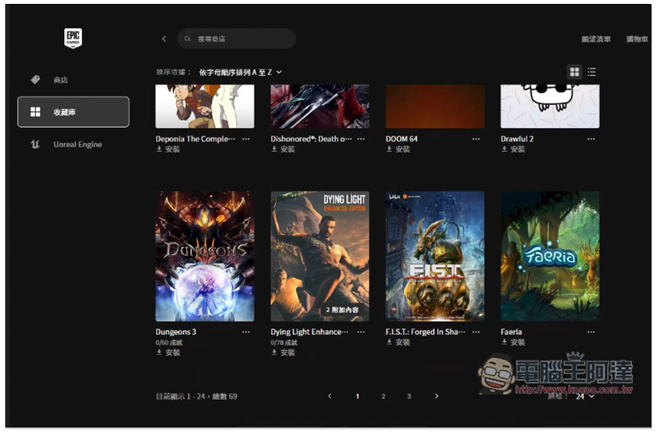Open the F.I.S.T. cover art

tap(435, 256)
